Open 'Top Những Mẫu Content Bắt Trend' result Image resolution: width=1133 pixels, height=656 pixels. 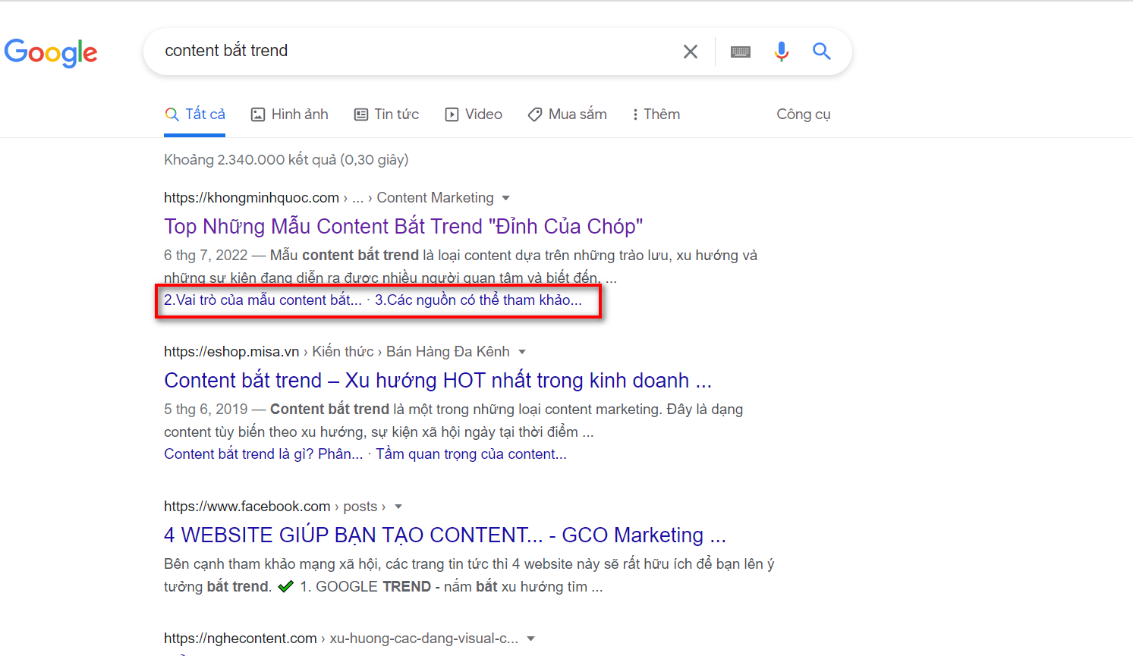coord(404,227)
